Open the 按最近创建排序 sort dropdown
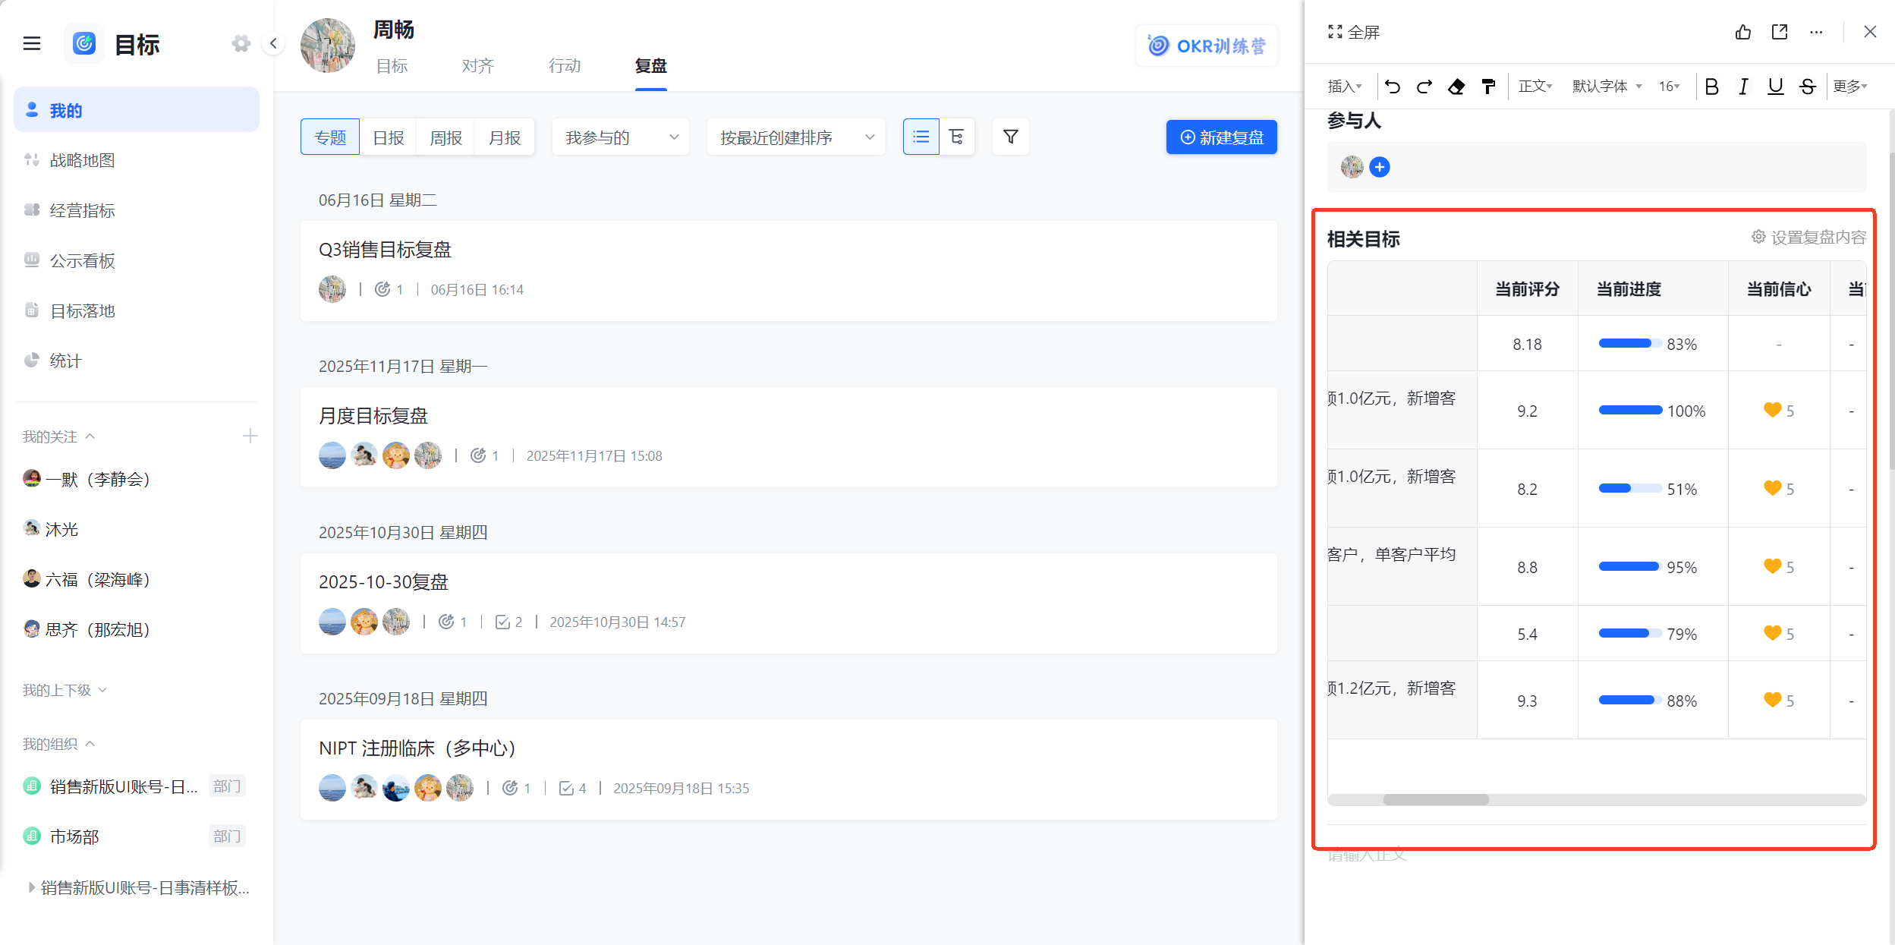Screen dimensions: 1895x945 pyautogui.click(x=796, y=137)
